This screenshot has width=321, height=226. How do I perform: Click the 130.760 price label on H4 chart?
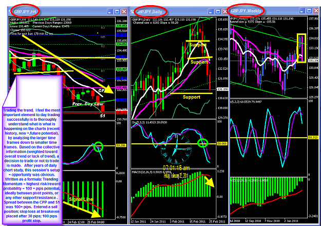(x=122, y=119)
